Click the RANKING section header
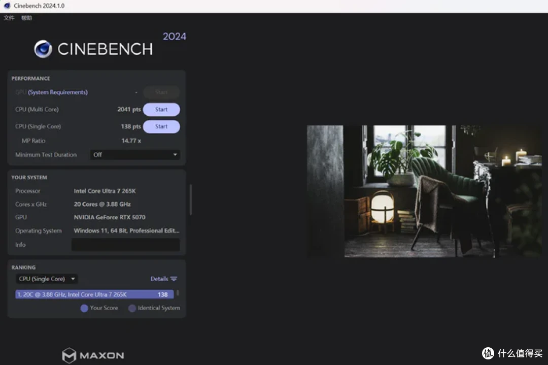 23,268
